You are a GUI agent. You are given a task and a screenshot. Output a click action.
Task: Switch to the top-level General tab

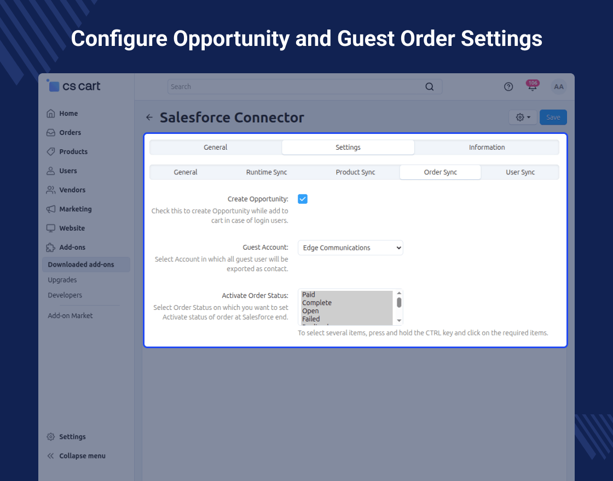click(216, 147)
